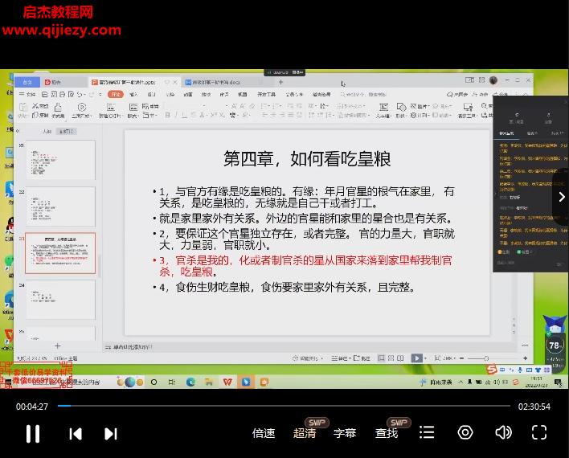The height and width of the screenshot is (458, 569).
Task: Click the right arrow on video edge
Action: point(561,197)
